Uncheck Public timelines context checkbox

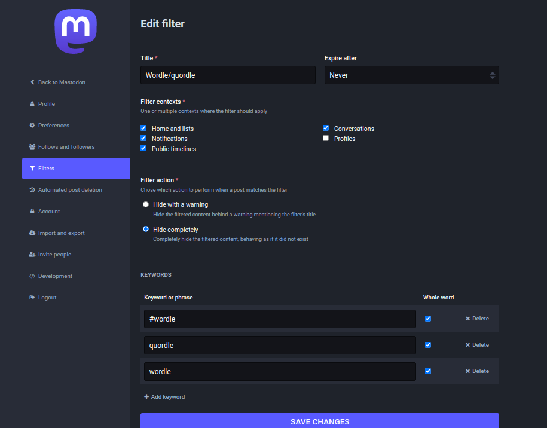tap(143, 148)
